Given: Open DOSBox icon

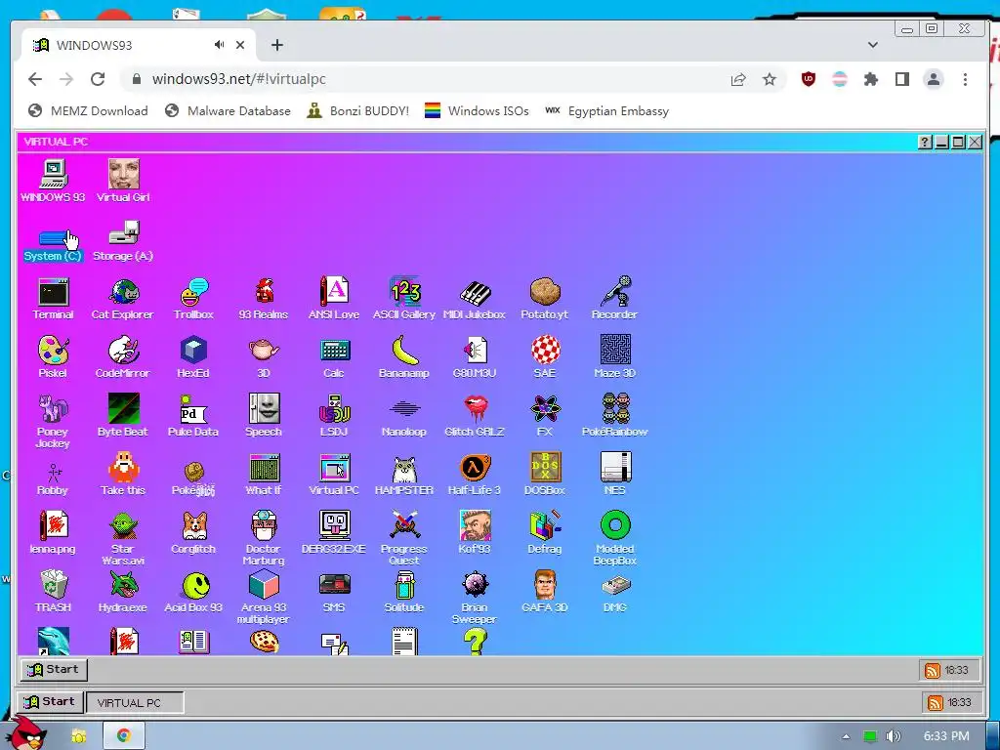Looking at the screenshot, I should (x=545, y=475).
